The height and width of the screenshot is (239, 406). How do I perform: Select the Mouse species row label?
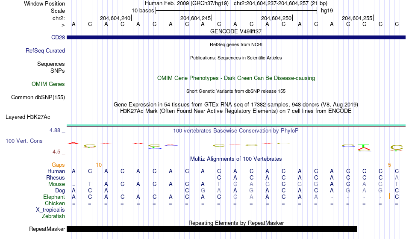click(x=56, y=184)
